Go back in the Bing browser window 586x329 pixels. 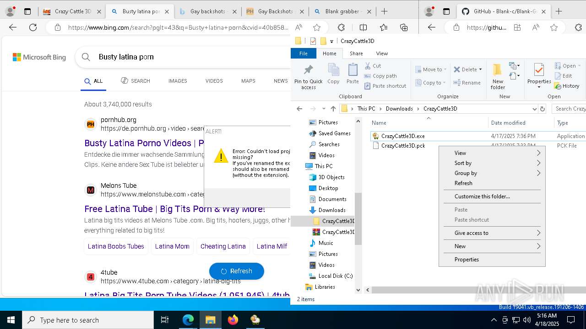tap(13, 27)
